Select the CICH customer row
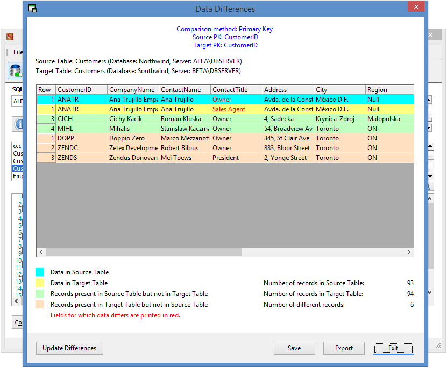447x367 pixels. (81, 119)
